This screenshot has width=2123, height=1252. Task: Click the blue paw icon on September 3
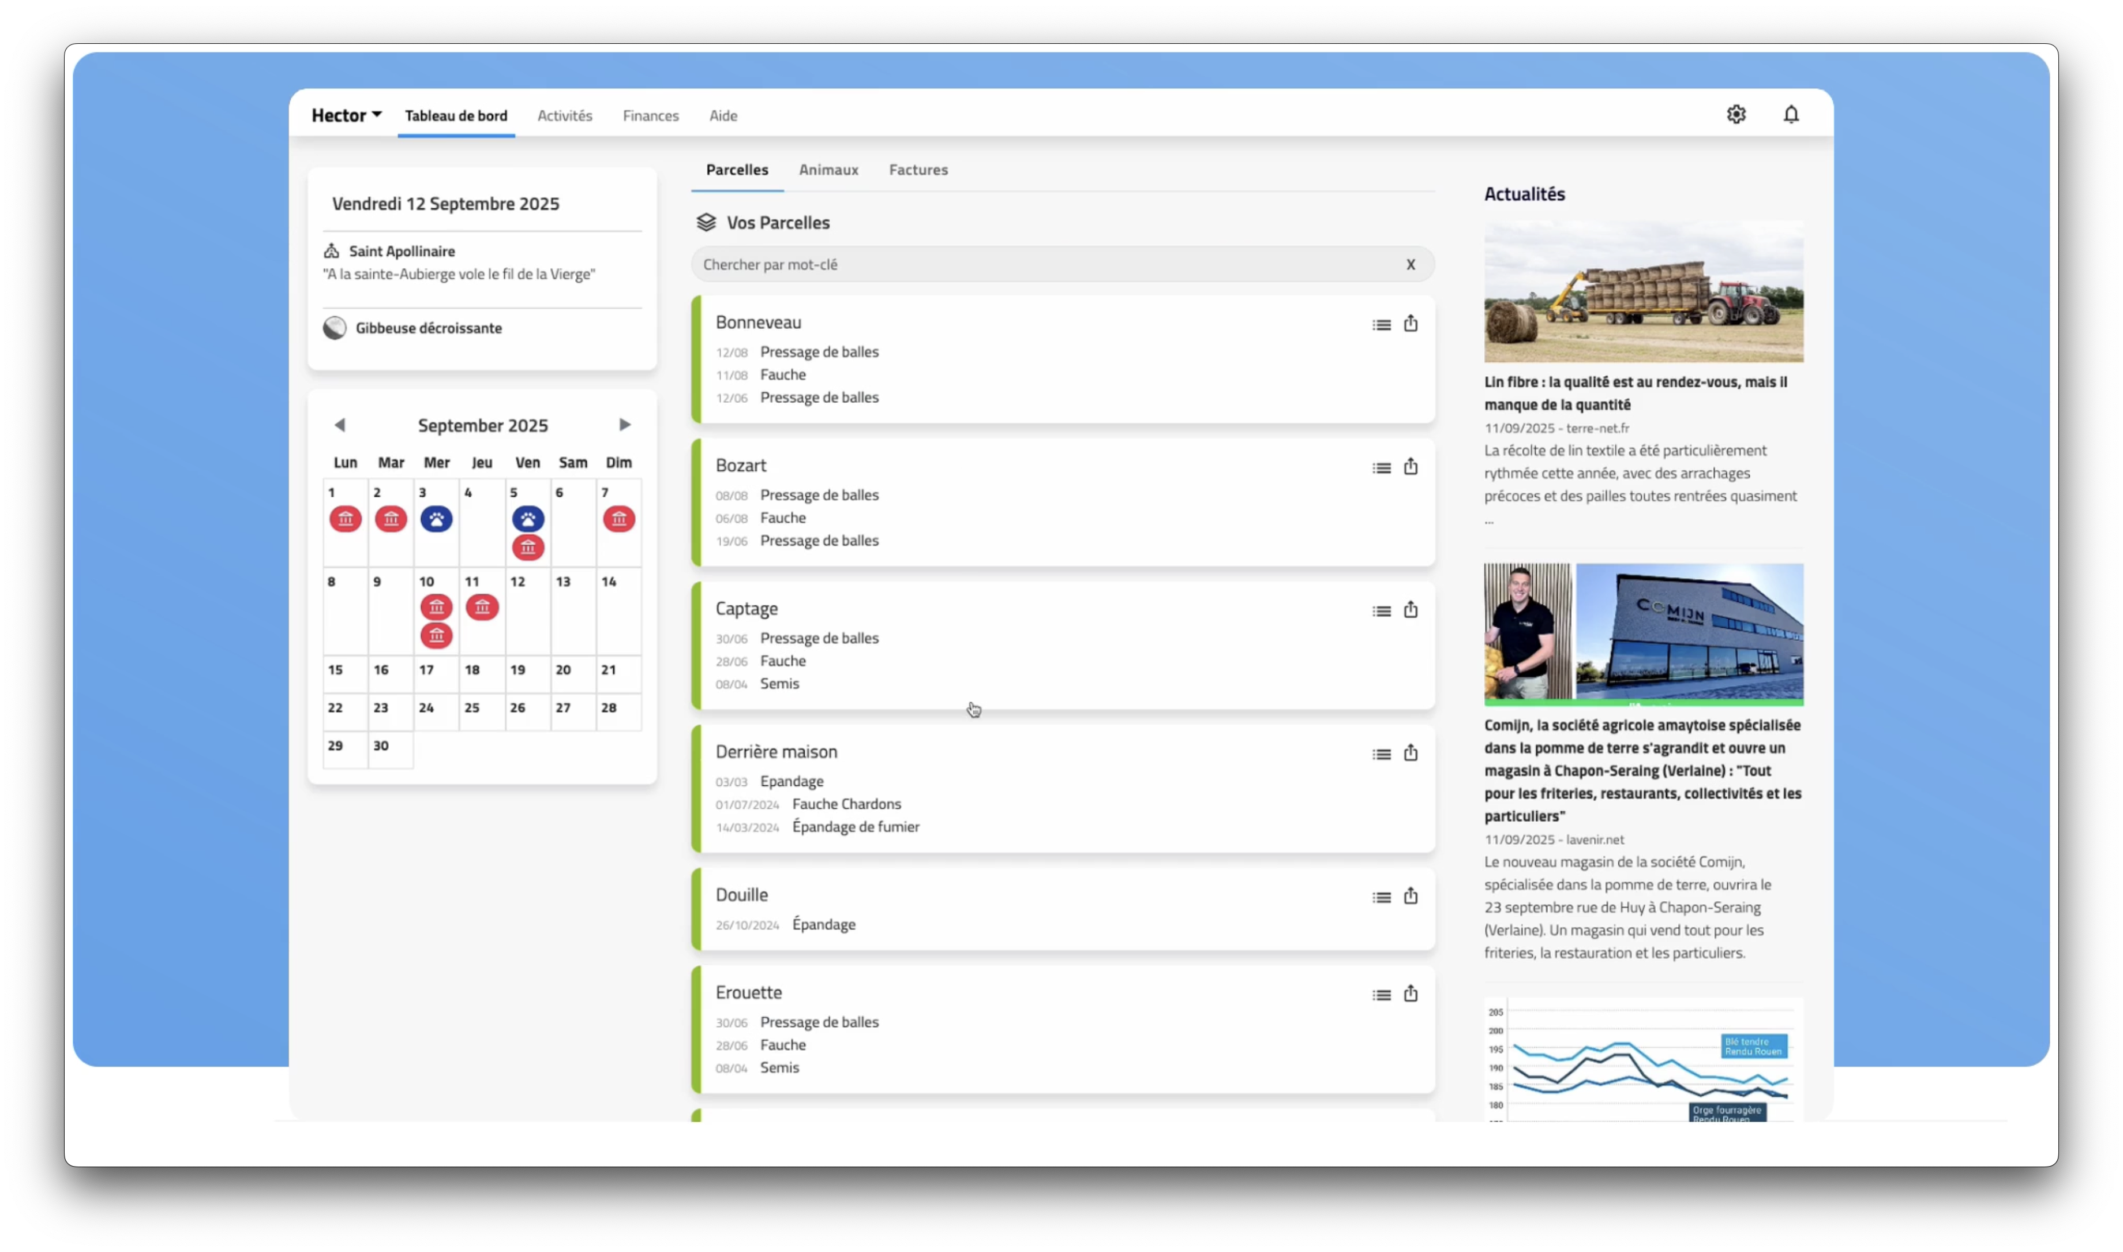point(436,520)
